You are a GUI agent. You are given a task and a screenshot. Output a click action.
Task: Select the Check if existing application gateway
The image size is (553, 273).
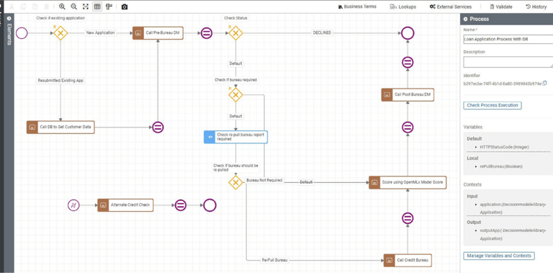[60, 33]
